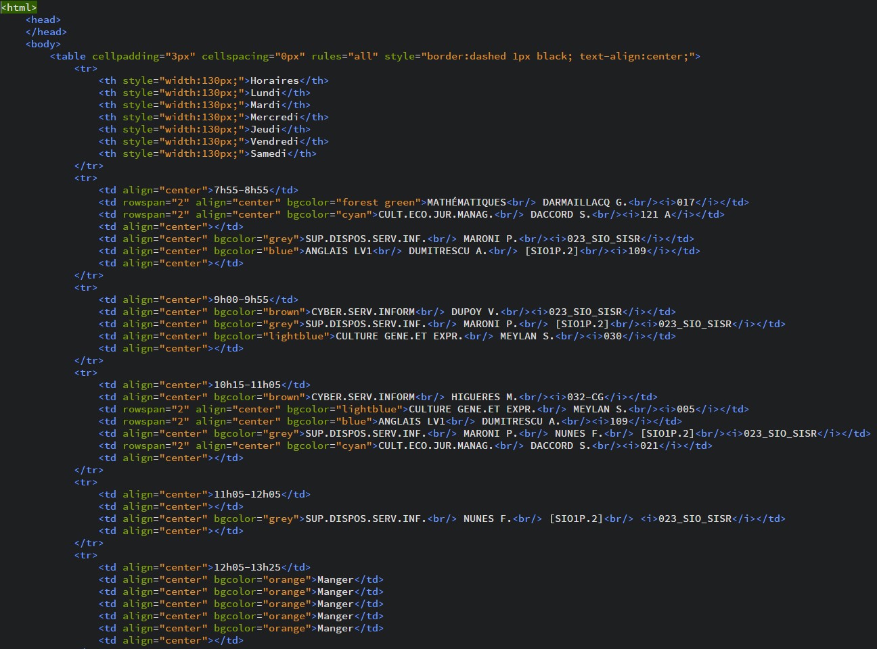This screenshot has height=649, width=877.
Task: Place cursor on the Mercredi header text
Action: [x=275, y=117]
